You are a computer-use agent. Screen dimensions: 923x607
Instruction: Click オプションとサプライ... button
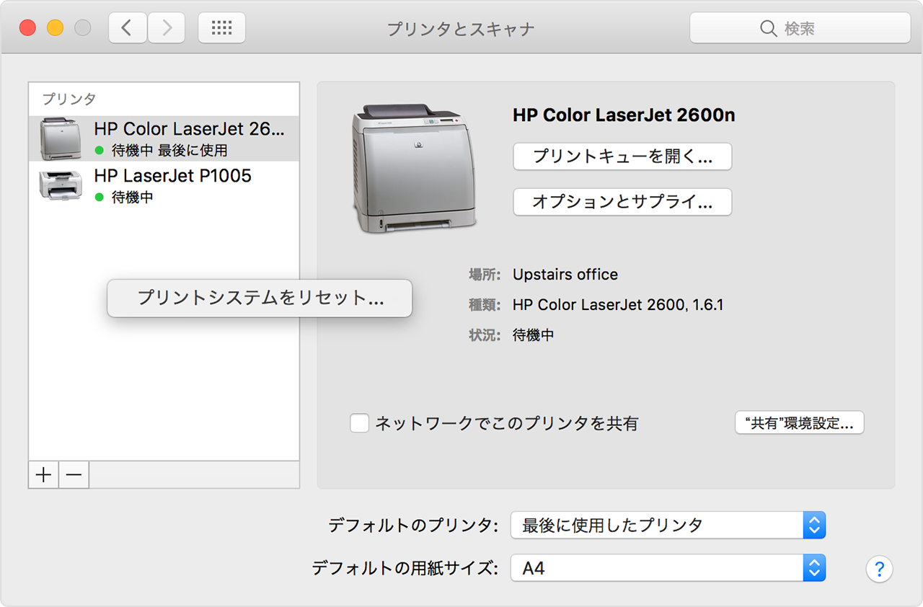622,202
